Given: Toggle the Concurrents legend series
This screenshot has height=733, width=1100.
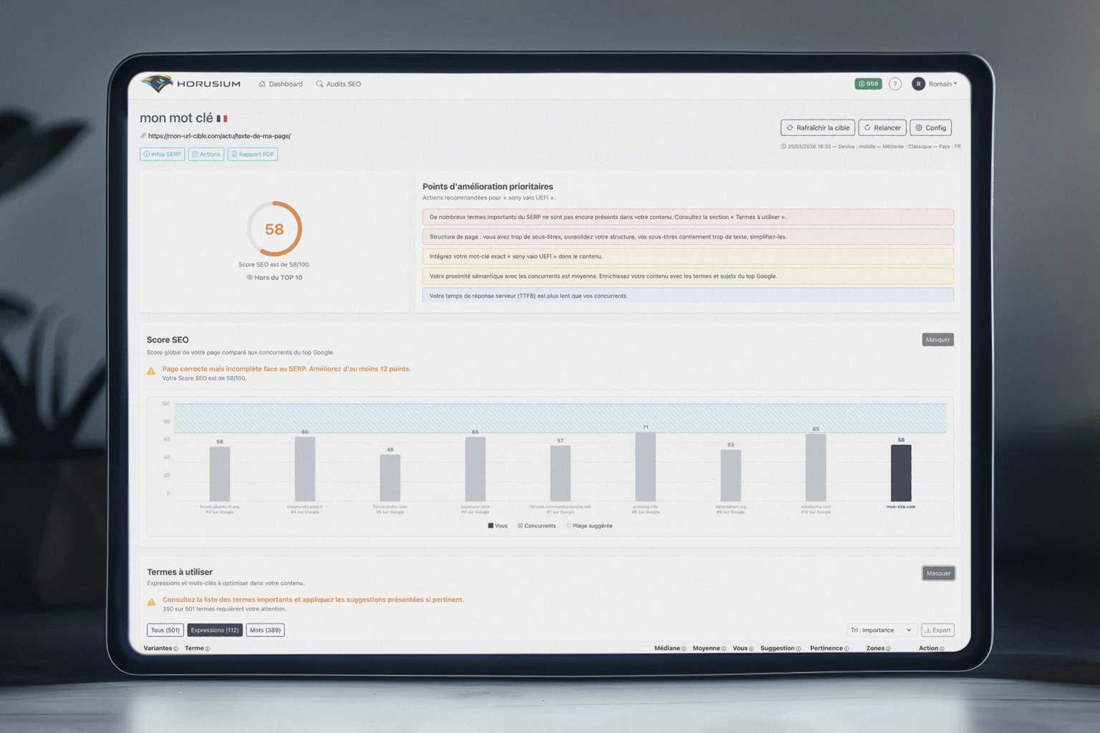Looking at the screenshot, I should pos(536,525).
